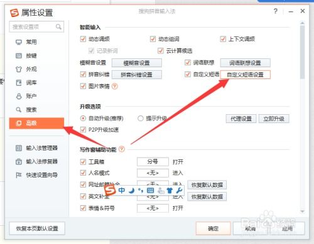
Task: Click the monitor icon next to 常用
Action: pos(19,42)
